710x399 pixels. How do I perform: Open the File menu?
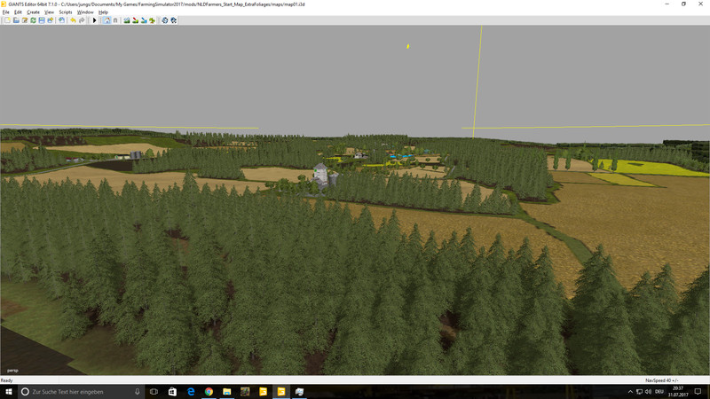(5, 12)
